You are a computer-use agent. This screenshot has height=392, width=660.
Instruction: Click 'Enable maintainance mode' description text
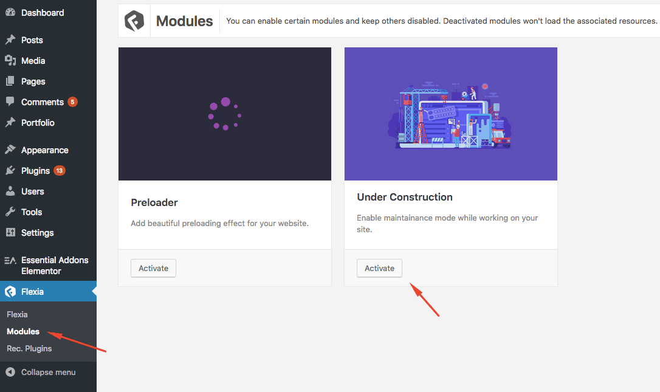(x=447, y=224)
